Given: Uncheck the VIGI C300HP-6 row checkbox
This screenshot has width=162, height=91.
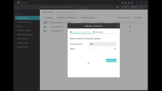Looking at the screenshot, I should pyautogui.click(x=45, y=31).
